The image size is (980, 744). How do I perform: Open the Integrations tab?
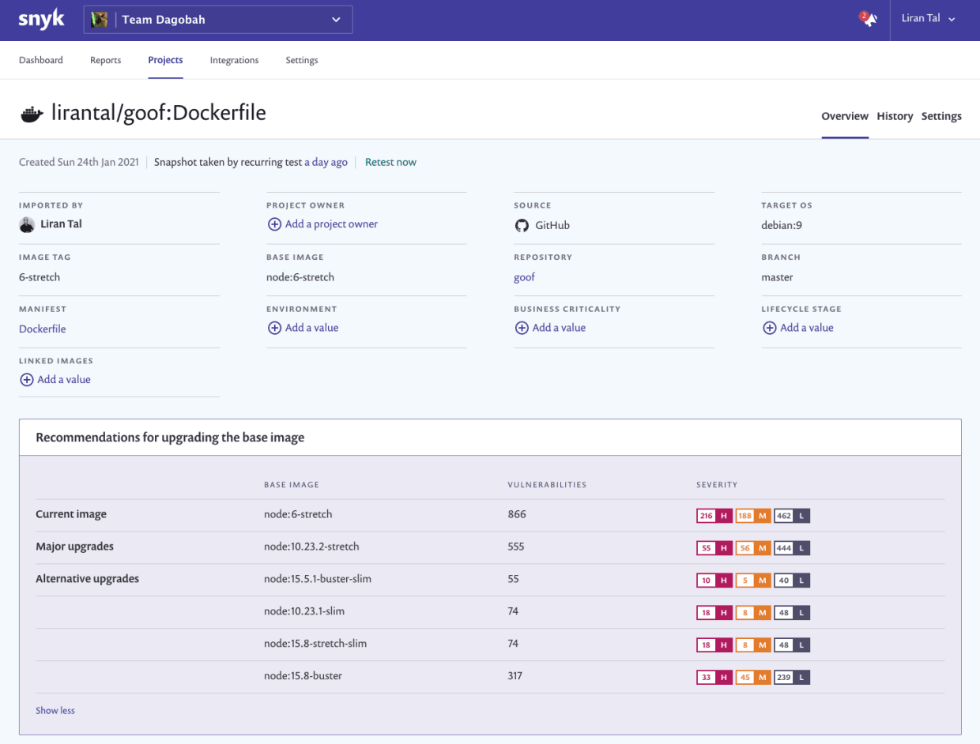point(234,60)
